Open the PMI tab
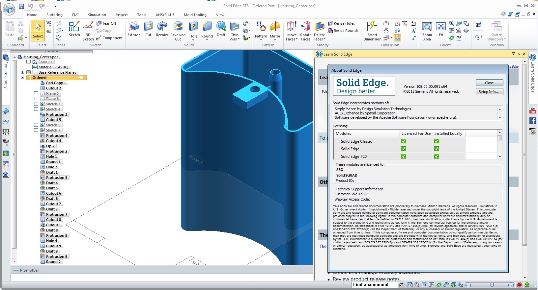Viewport: 538px width, 290px height. (75, 15)
